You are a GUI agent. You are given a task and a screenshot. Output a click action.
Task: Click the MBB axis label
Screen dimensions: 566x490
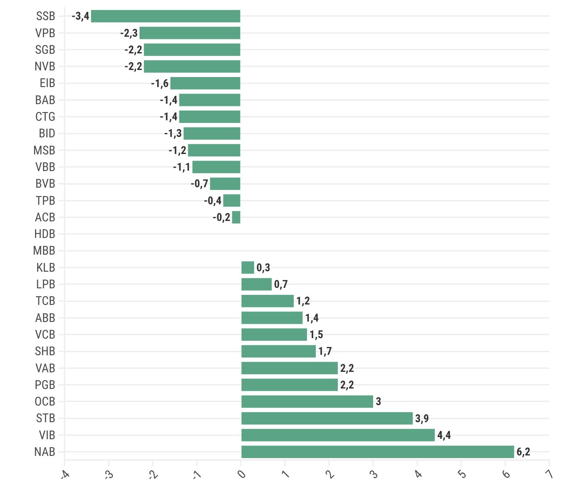click(x=44, y=251)
